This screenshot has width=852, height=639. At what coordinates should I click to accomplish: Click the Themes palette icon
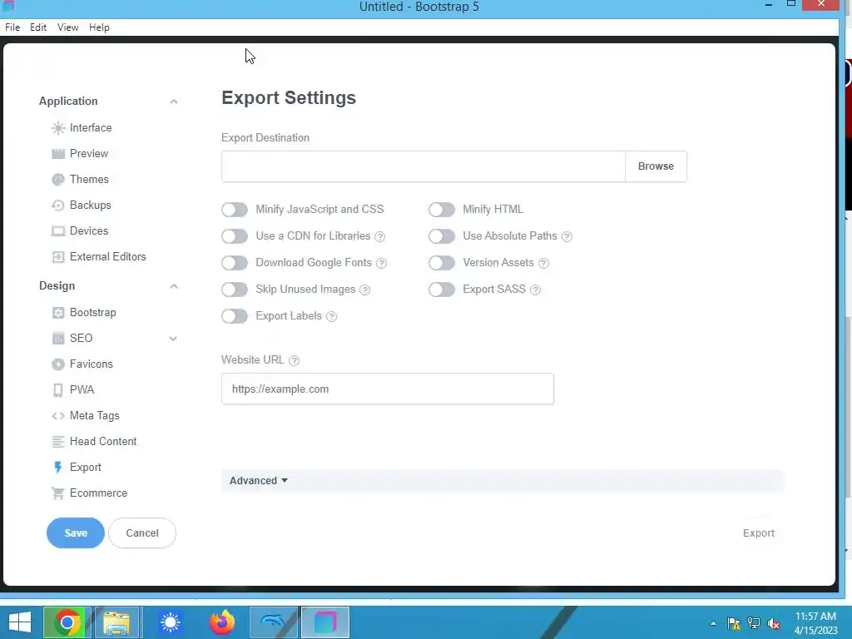click(57, 180)
